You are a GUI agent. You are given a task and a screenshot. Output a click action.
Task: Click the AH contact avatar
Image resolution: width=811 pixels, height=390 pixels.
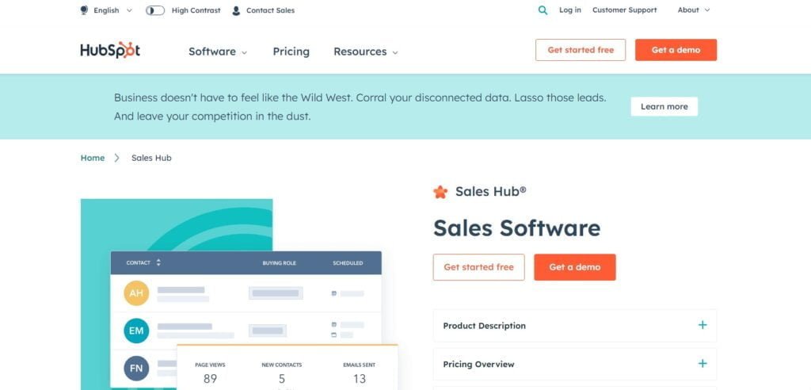click(x=136, y=293)
